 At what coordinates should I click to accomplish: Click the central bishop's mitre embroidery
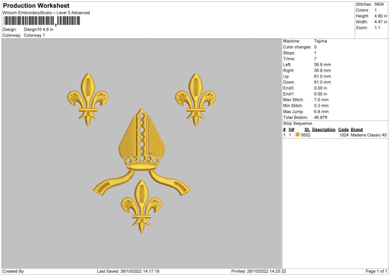142,152
